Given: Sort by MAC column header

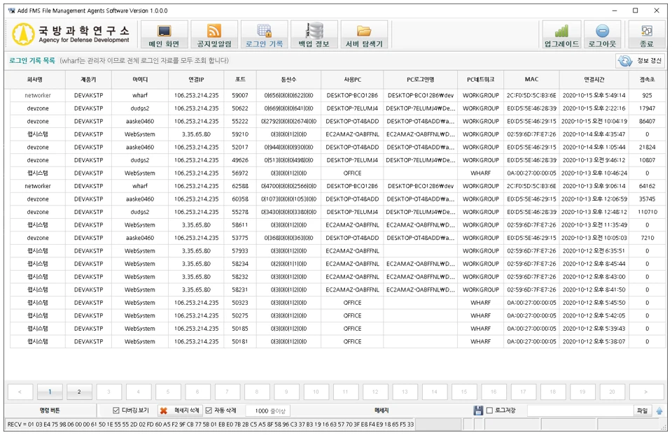Looking at the screenshot, I should (x=531, y=80).
